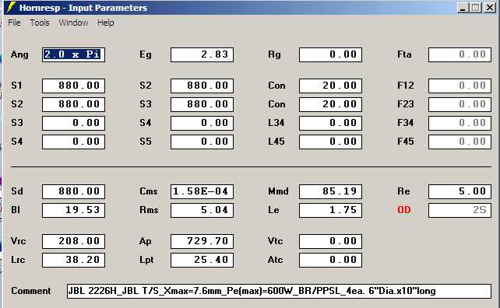Click the Ap field showing 729.70
This screenshot has height=308, width=500.
click(x=202, y=241)
